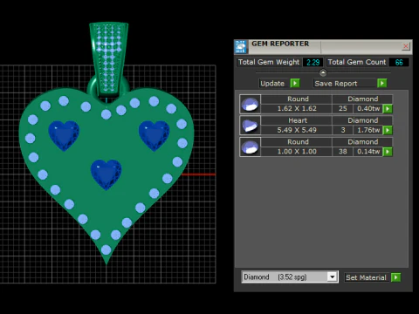Click the 1.62 X 1.62 size cell
Screen dimensions: 419x314
297,109
